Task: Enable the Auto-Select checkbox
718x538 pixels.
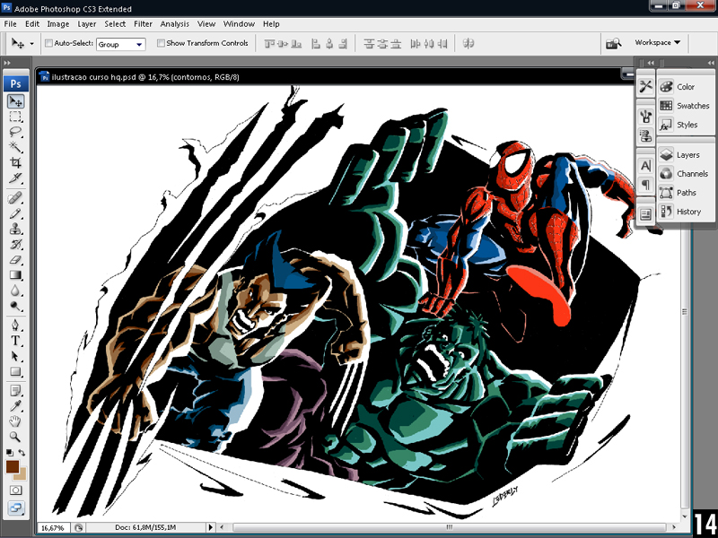Action: (x=48, y=43)
